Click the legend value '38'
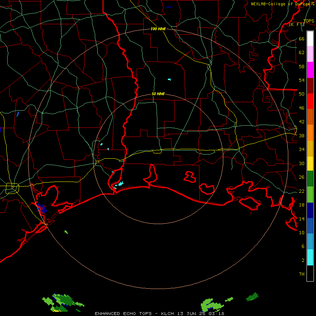The width and height of the screenshot is (316, 316). click(x=302, y=136)
